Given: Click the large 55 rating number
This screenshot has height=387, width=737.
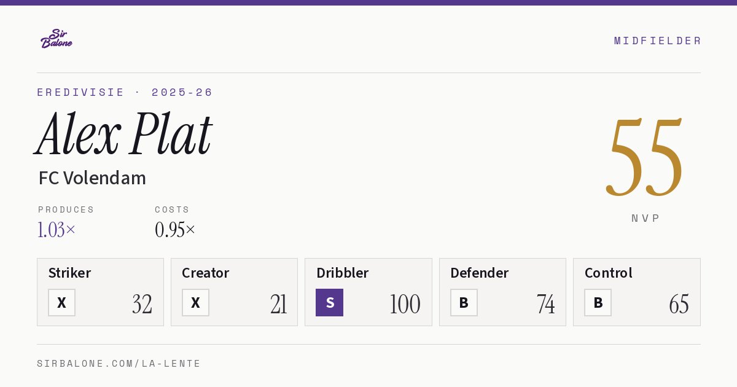Looking at the screenshot, I should pos(645,158).
